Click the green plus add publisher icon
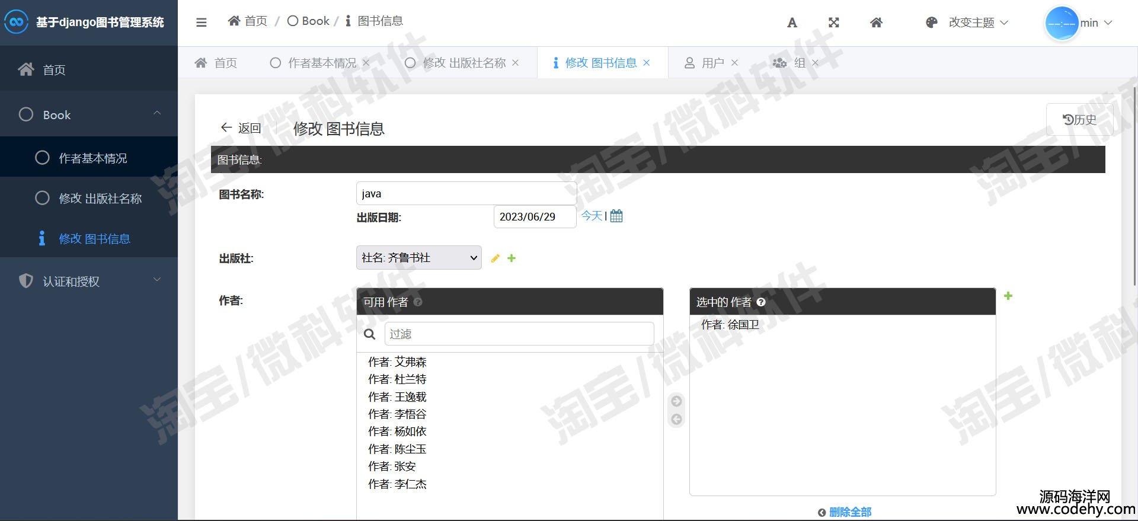This screenshot has height=521, width=1138. 512,258
